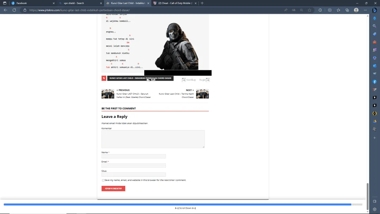Click the KIRIM KOMENTAR submit button
Image resolution: width=380 pixels, height=214 pixels.
[113, 189]
